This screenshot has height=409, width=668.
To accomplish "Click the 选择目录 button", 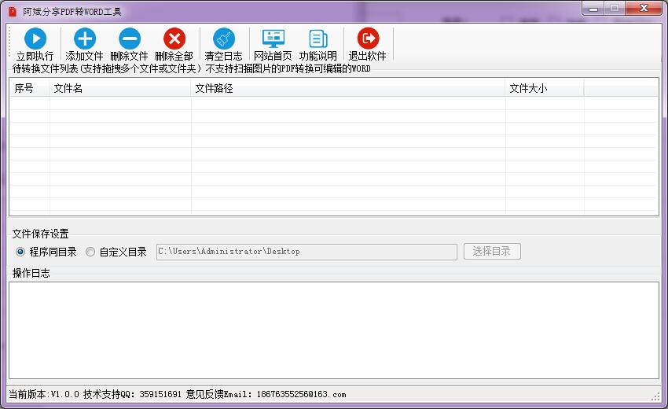I will pos(492,251).
